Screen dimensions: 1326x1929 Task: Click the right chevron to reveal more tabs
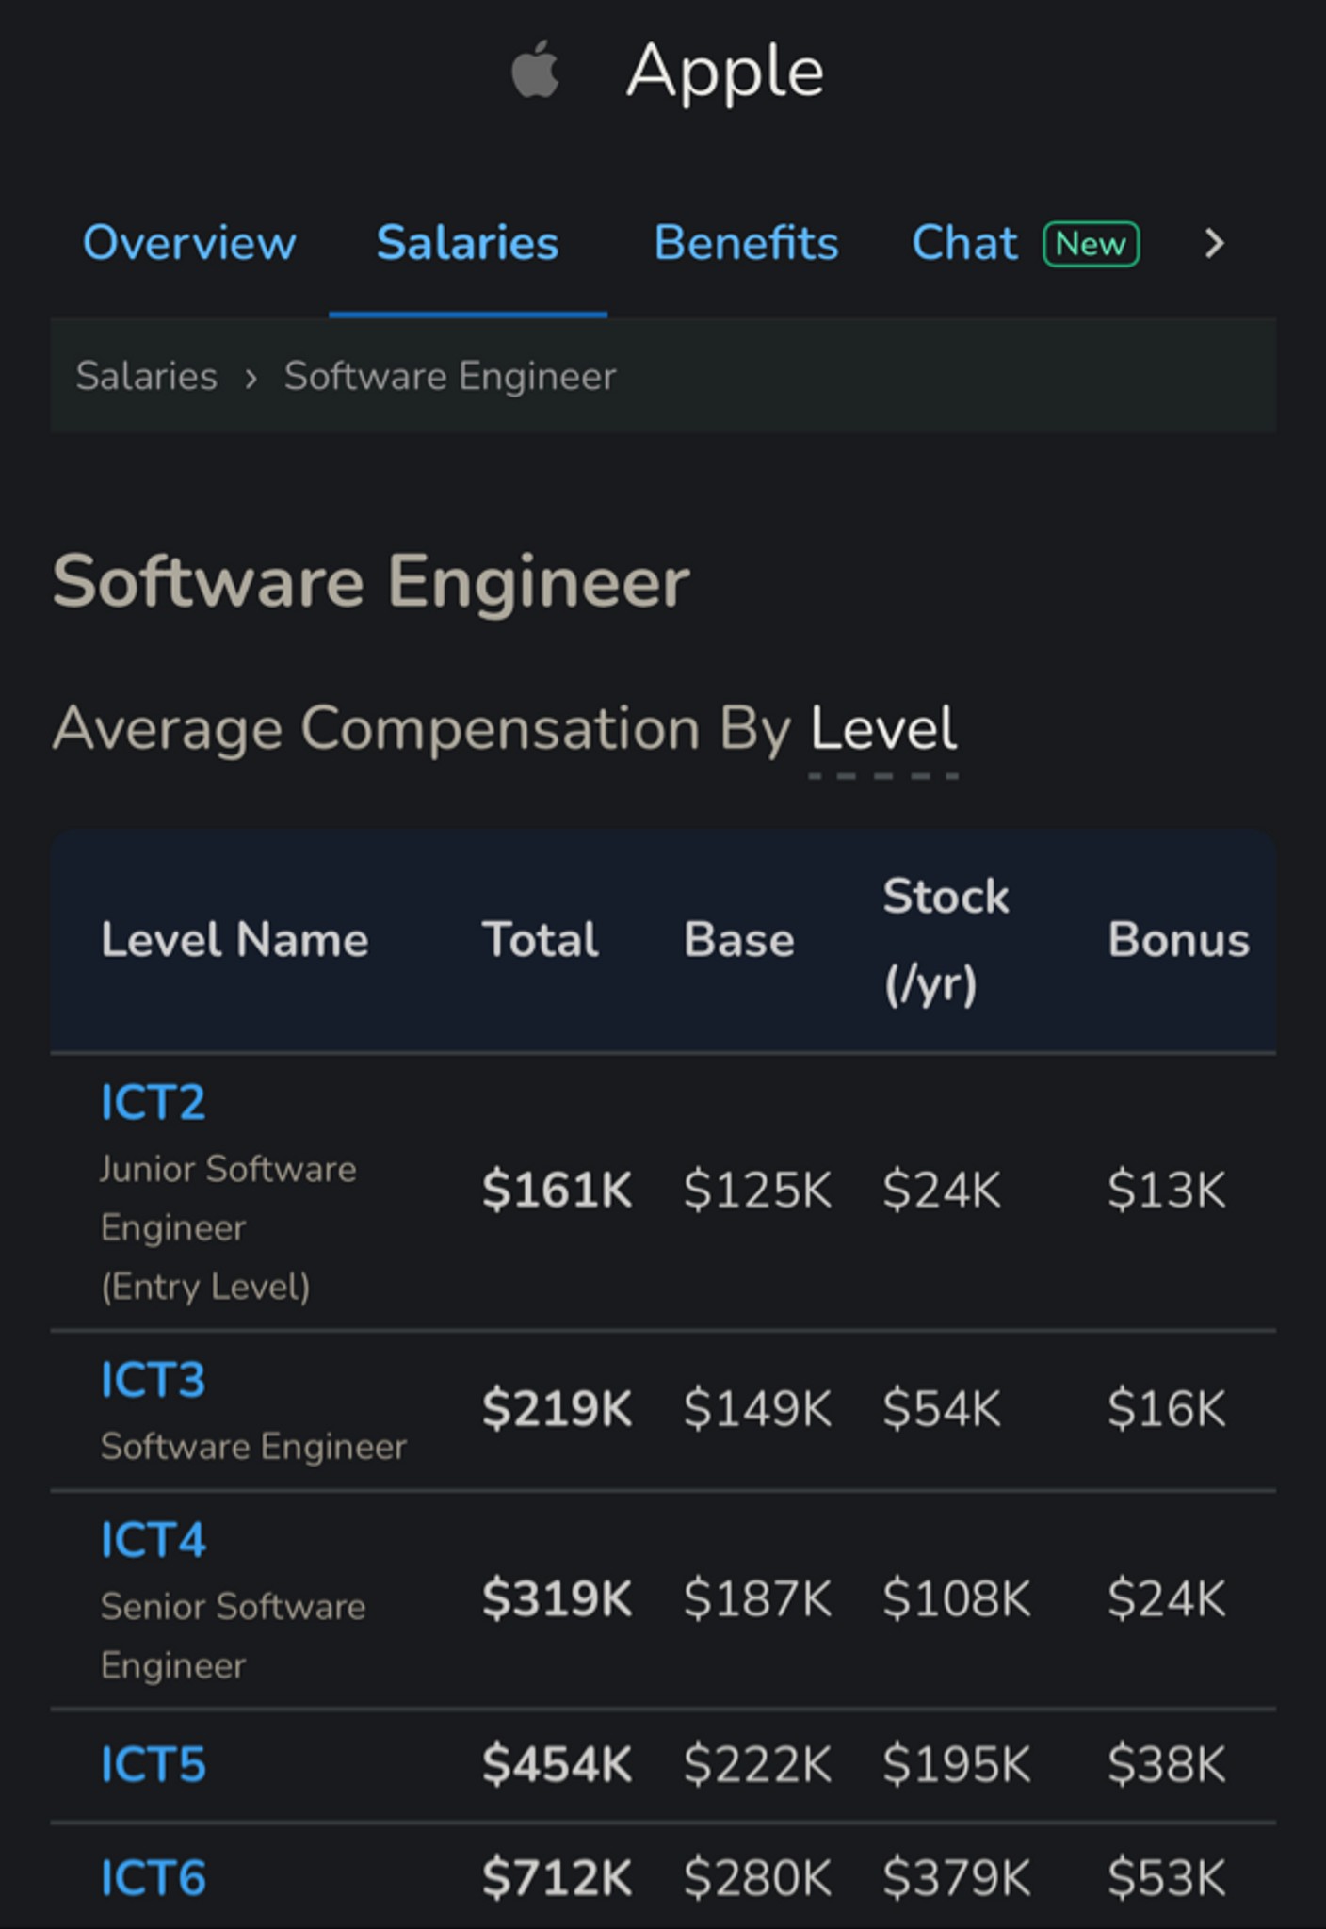[1214, 243]
